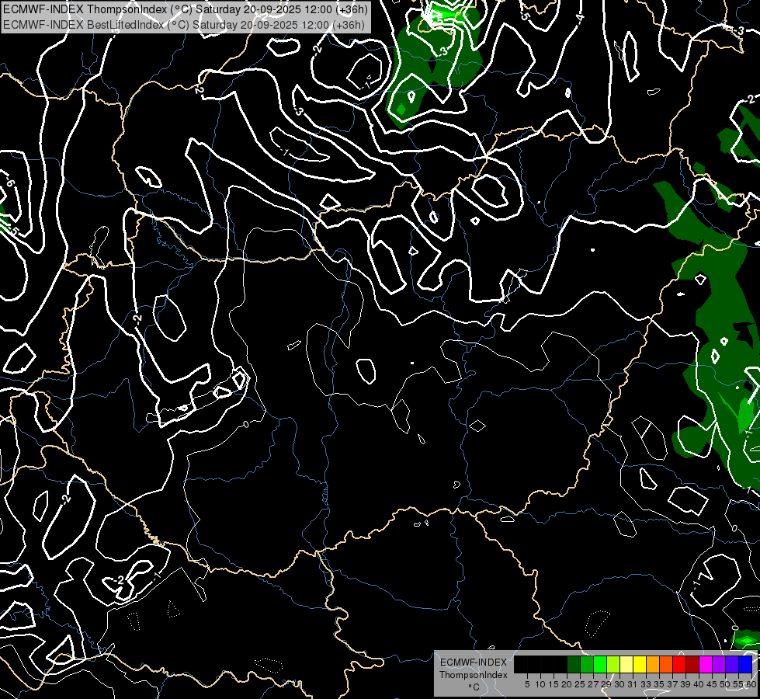Select the pure yellow 31-33 legend swatch
Screen dimensions: 760x699
639,664
